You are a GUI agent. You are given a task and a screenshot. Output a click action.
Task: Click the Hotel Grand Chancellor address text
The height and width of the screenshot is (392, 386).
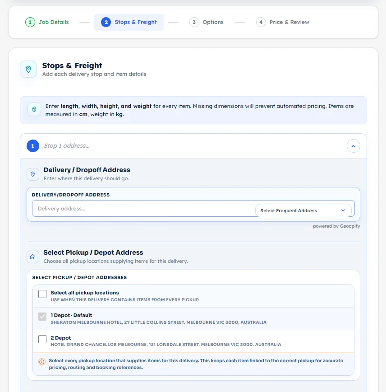[x=166, y=345]
